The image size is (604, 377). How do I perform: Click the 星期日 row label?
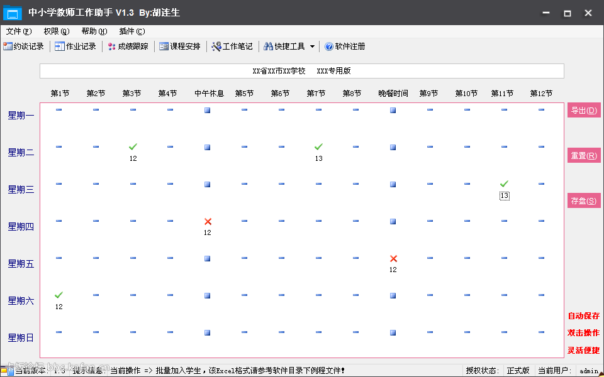[21, 338]
